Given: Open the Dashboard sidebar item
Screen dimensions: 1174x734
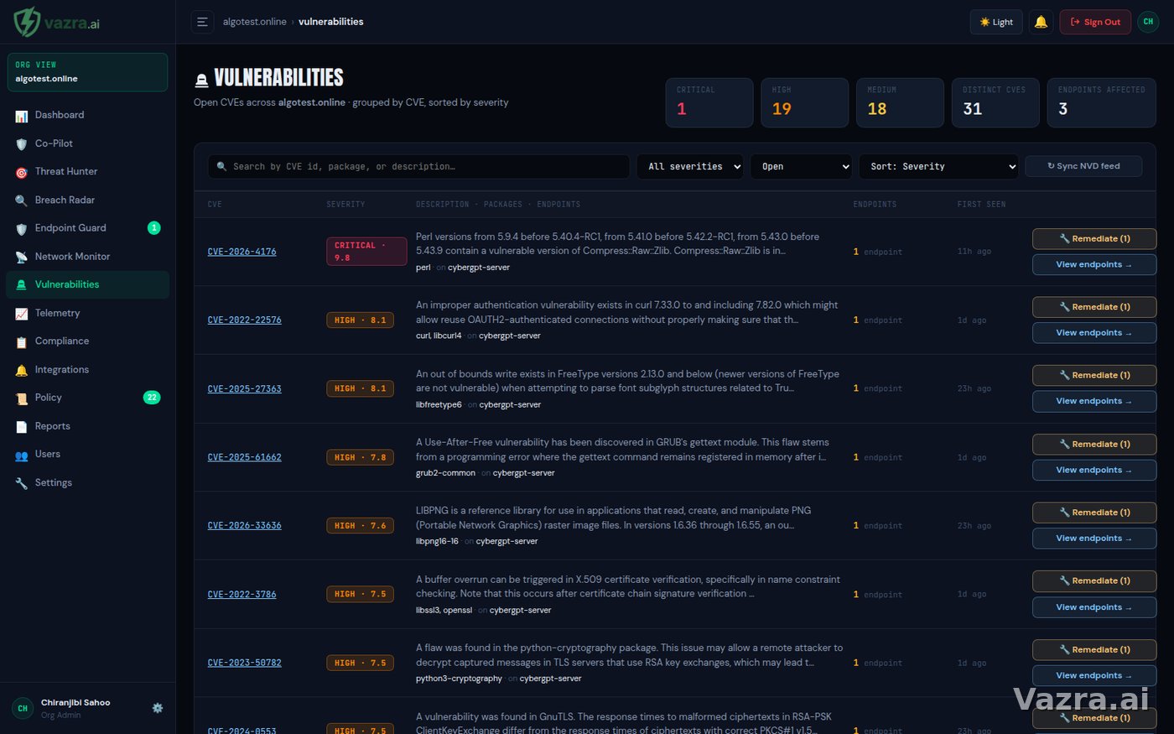Looking at the screenshot, I should [x=87, y=115].
